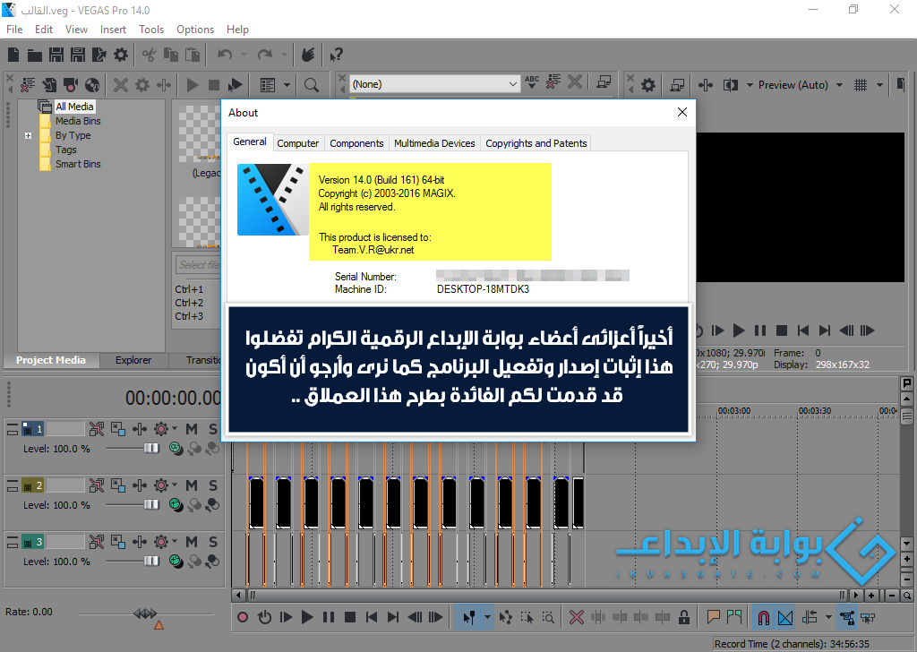Image resolution: width=917 pixels, height=652 pixels.
Task: Click the Paste clipboard icon
Action: pos(193,55)
